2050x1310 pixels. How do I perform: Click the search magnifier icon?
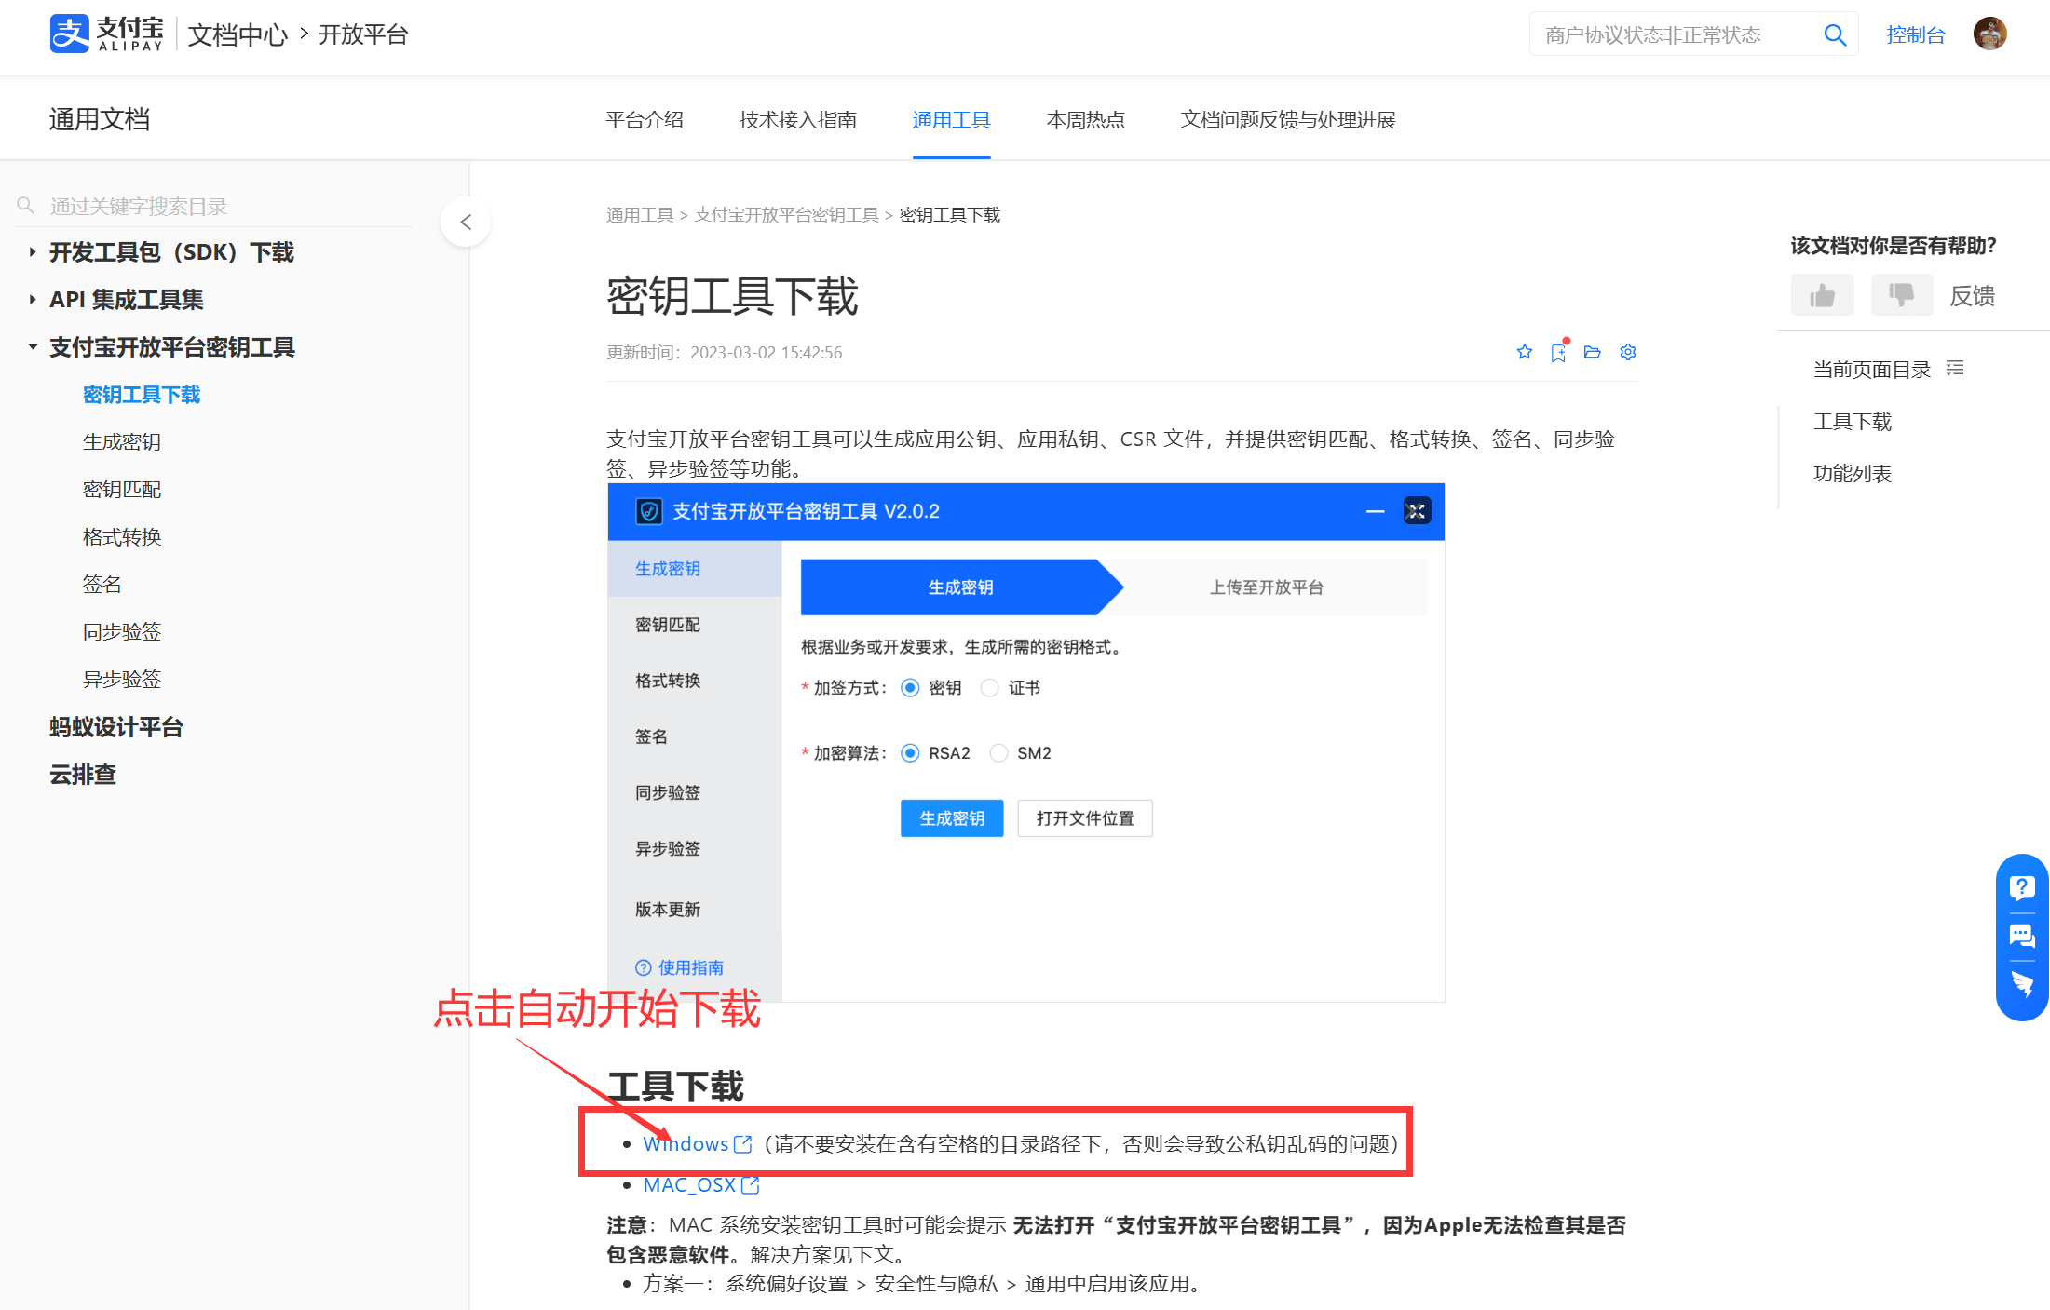pyautogui.click(x=1835, y=35)
